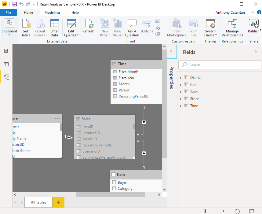Image resolution: width=262 pixels, height=214 pixels.
Task: Expand the Item table in Fields
Action: (x=181, y=85)
